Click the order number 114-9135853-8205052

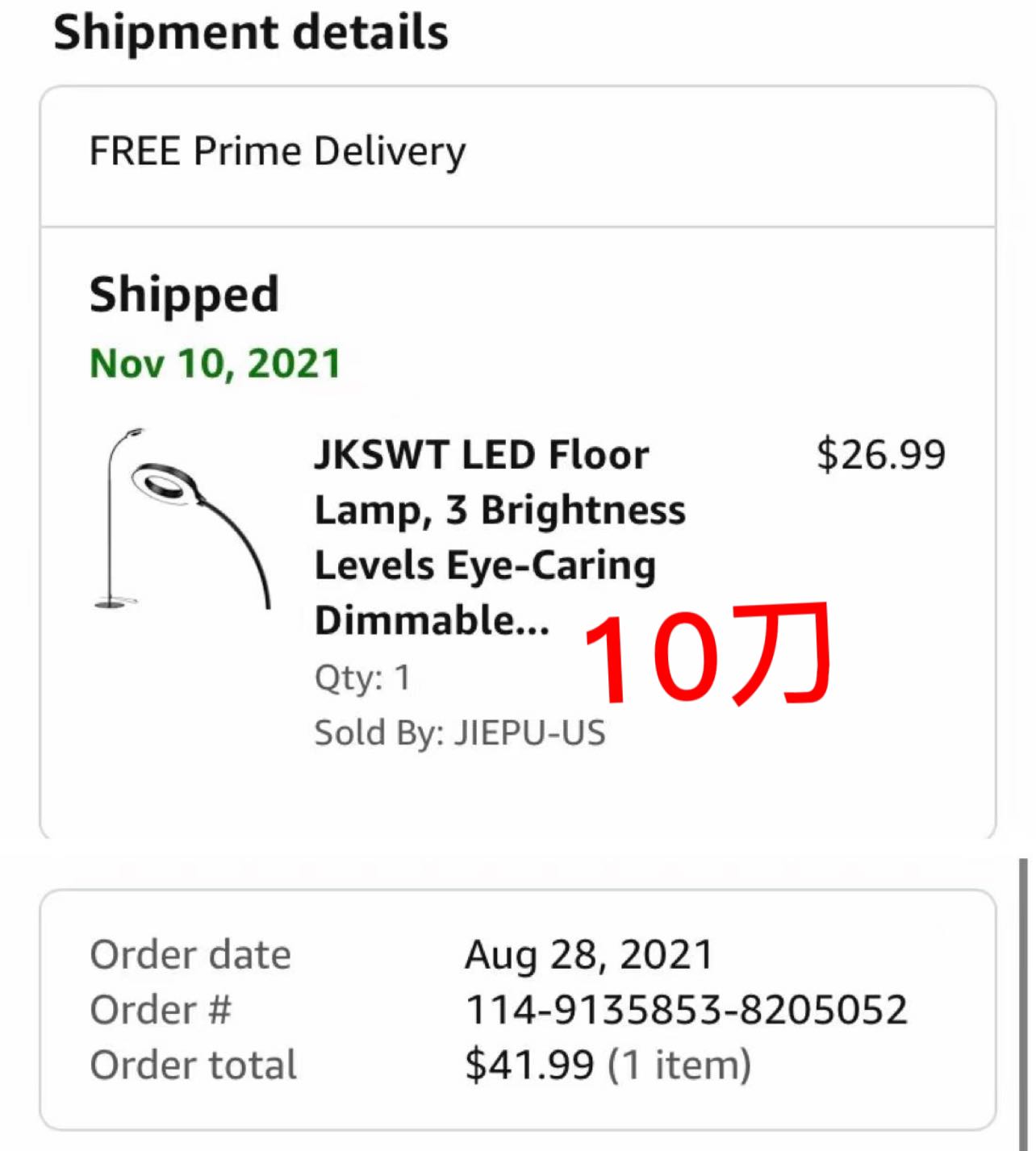[x=687, y=1010]
